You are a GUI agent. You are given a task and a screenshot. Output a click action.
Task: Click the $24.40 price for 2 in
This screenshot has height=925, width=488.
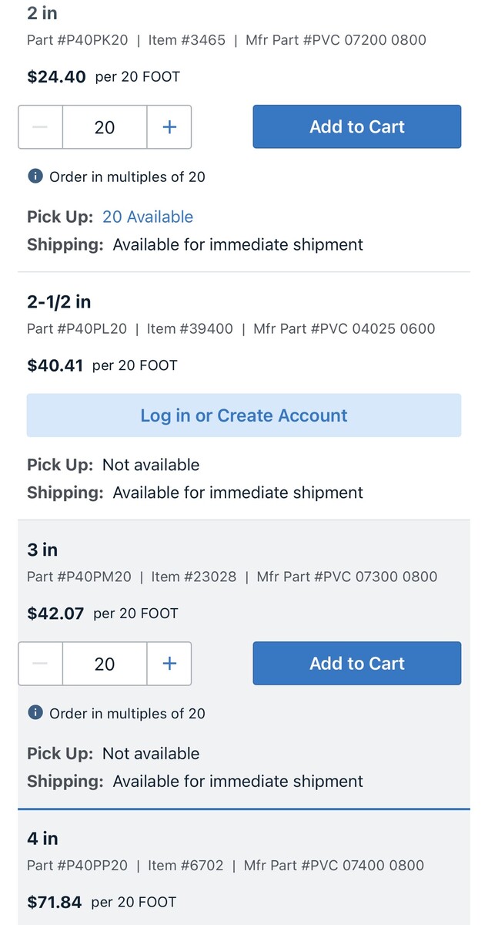56,77
